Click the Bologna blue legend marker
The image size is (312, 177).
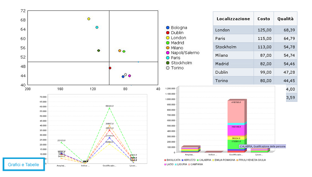pyautogui.click(x=168, y=28)
